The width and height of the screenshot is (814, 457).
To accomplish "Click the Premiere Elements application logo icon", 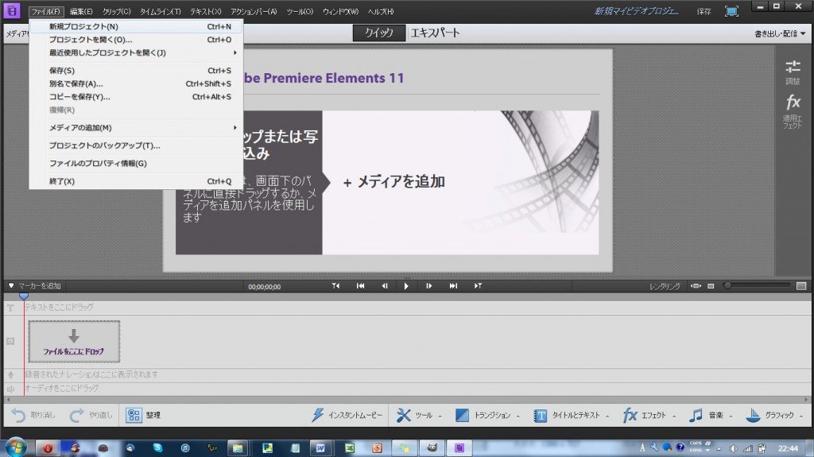I will click(11, 10).
